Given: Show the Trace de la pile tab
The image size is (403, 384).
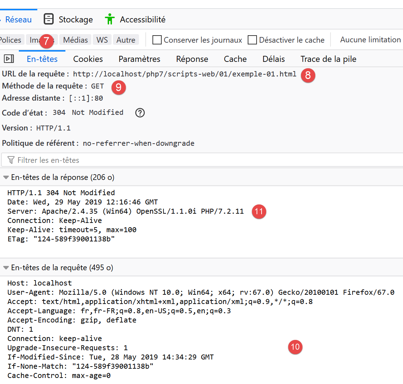Looking at the screenshot, I should [328, 59].
